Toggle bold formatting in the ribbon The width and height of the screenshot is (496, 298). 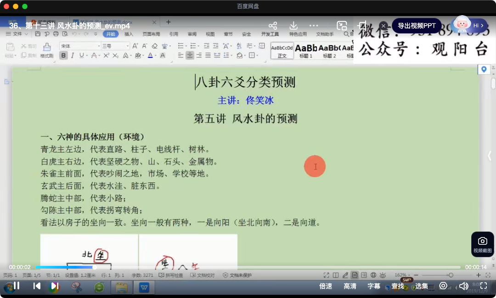(x=63, y=55)
